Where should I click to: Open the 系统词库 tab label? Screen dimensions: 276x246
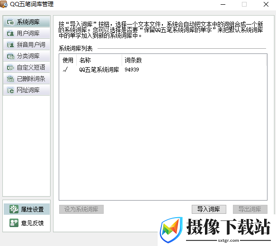[28, 22]
